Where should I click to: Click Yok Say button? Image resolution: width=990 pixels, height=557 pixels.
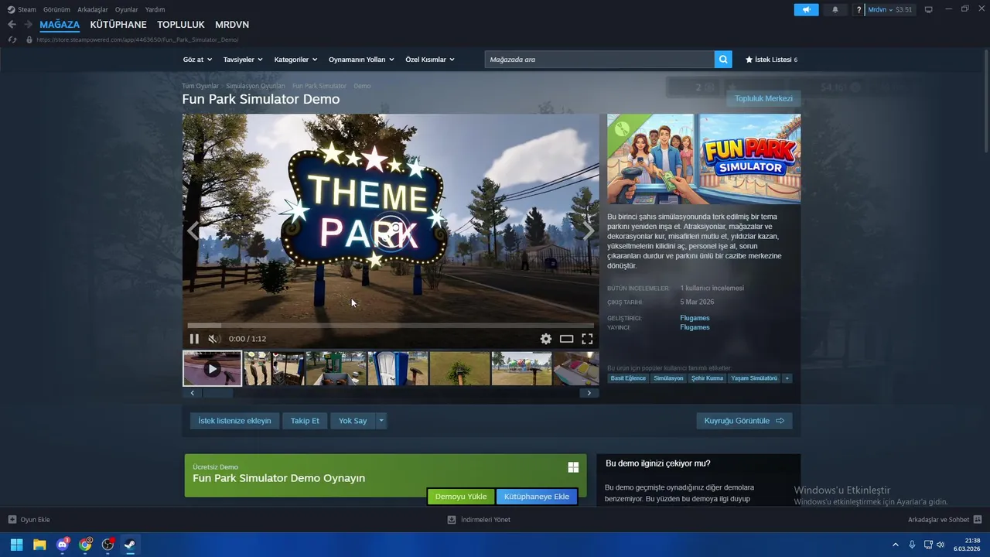(x=353, y=421)
